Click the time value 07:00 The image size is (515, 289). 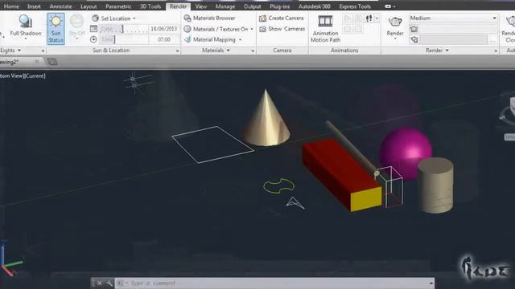click(x=164, y=39)
